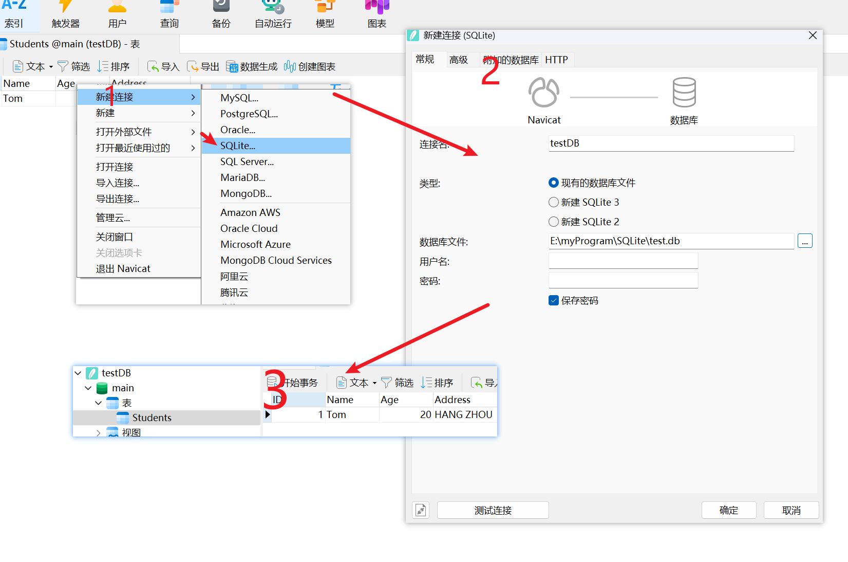Click the Data Generation (数据生成) icon

[x=232, y=66]
